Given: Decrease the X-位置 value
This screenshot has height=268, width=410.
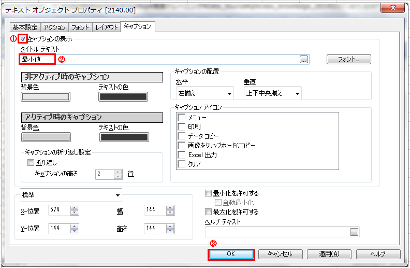Looking at the screenshot, I should 75,213.
